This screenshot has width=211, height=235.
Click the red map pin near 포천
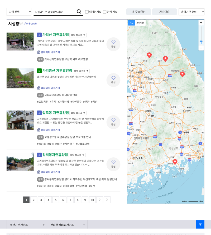pos(149,55)
